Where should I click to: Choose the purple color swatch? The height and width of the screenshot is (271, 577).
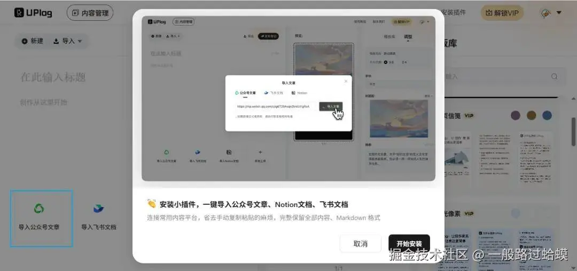516,115
